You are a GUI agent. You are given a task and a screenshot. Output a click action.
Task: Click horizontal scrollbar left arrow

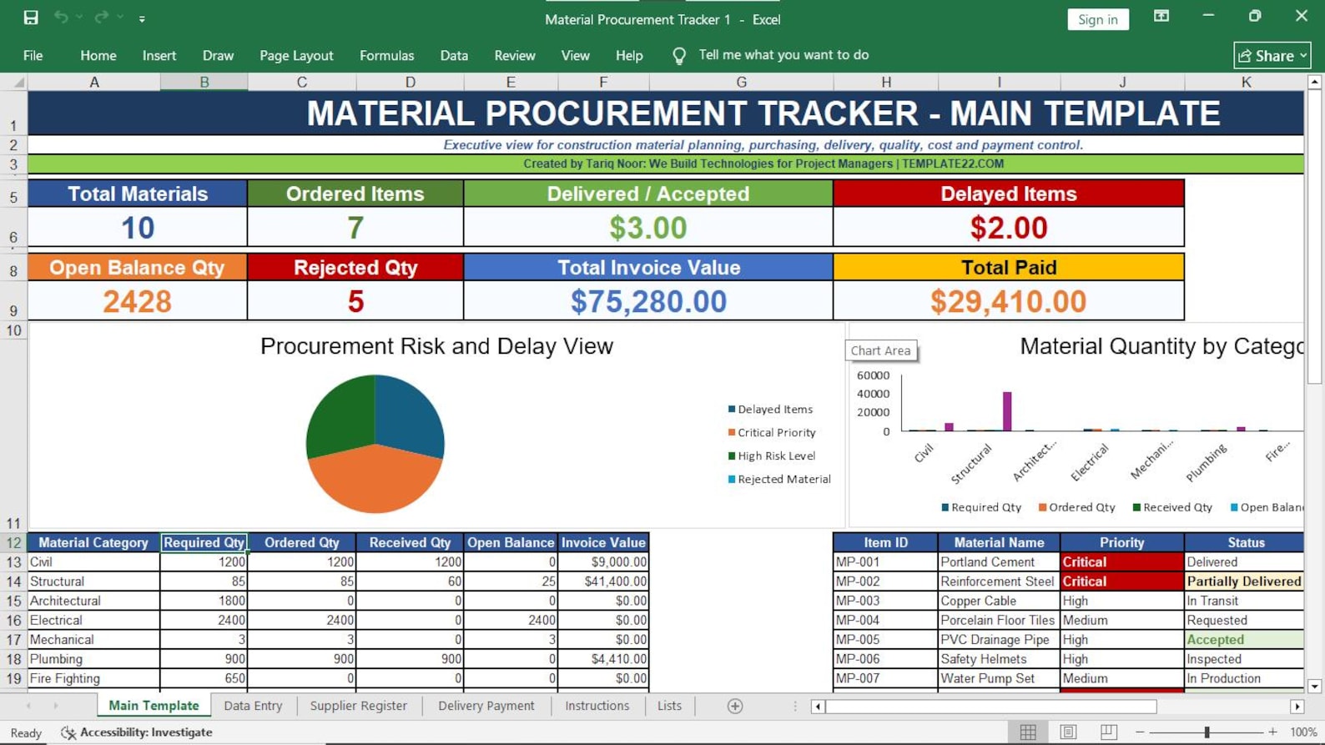[818, 707]
